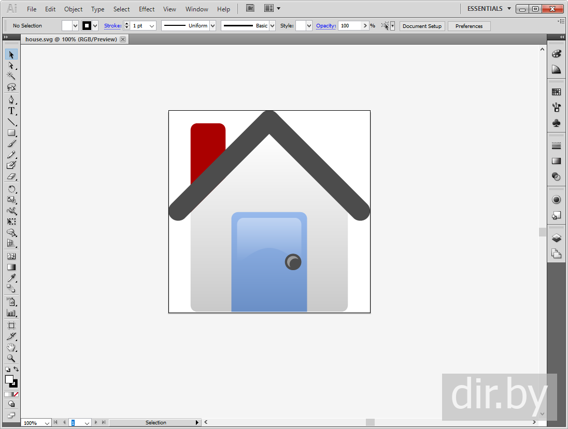Open the File menu
568x429 pixels.
point(32,9)
